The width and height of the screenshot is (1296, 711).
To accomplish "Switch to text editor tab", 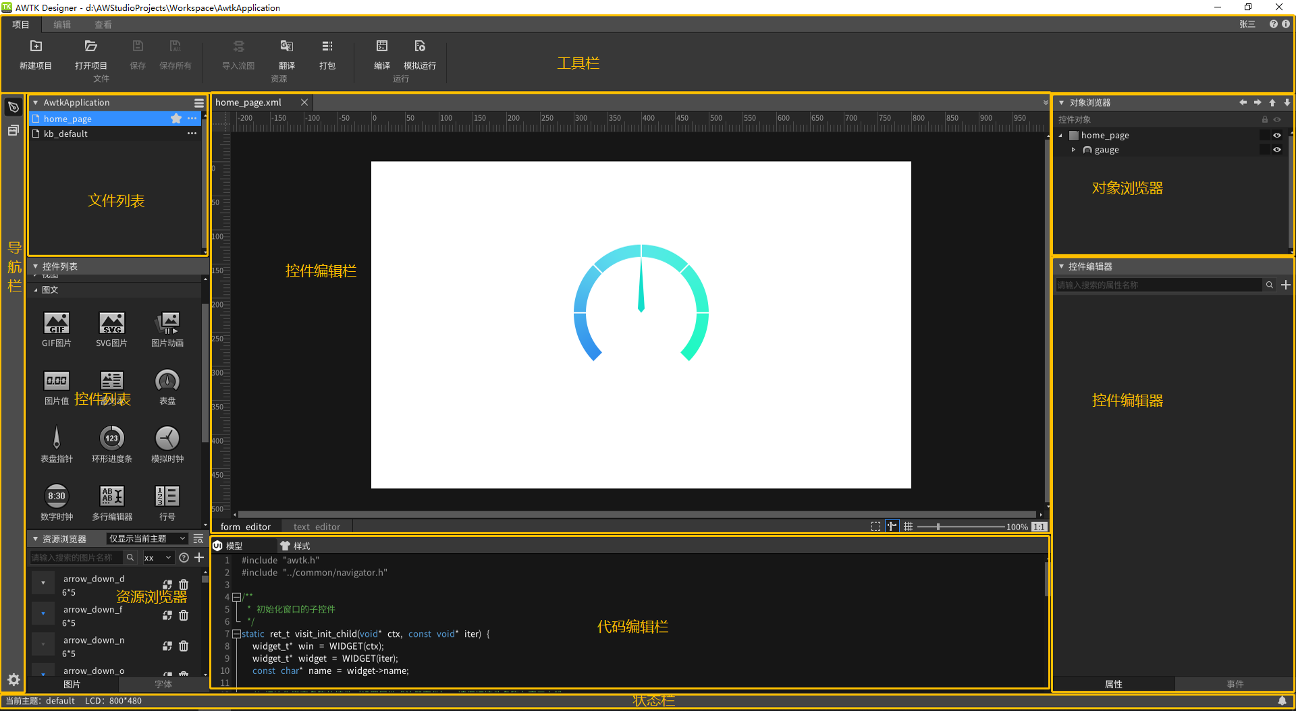I will pyautogui.click(x=317, y=527).
